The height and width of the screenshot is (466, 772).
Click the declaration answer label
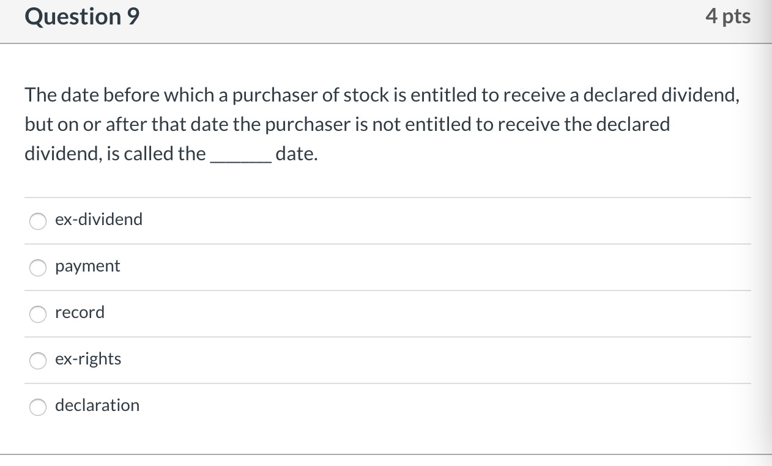coord(97,405)
